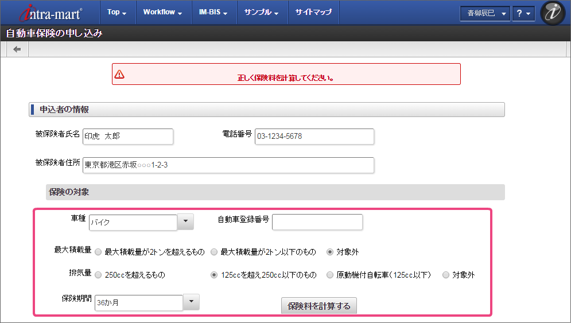571x323 pixels.
Task: Open the question mark help menu
Action: (x=523, y=13)
